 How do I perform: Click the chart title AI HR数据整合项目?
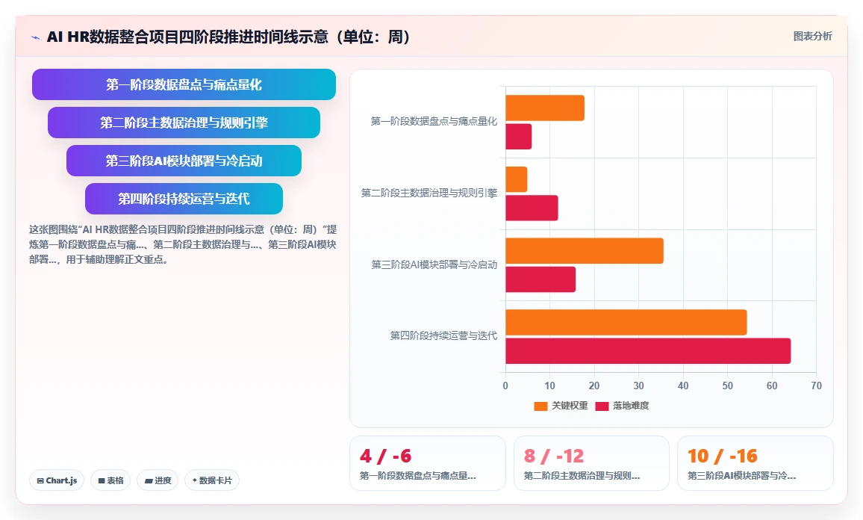[228, 37]
